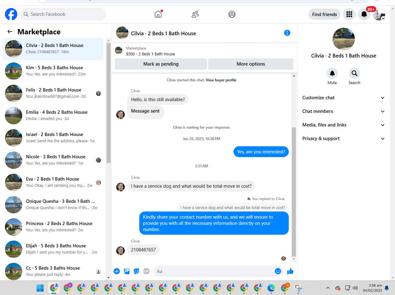Open Israel 2 Beds 1 Bath House chat
The width and height of the screenshot is (395, 295).
click(53, 138)
